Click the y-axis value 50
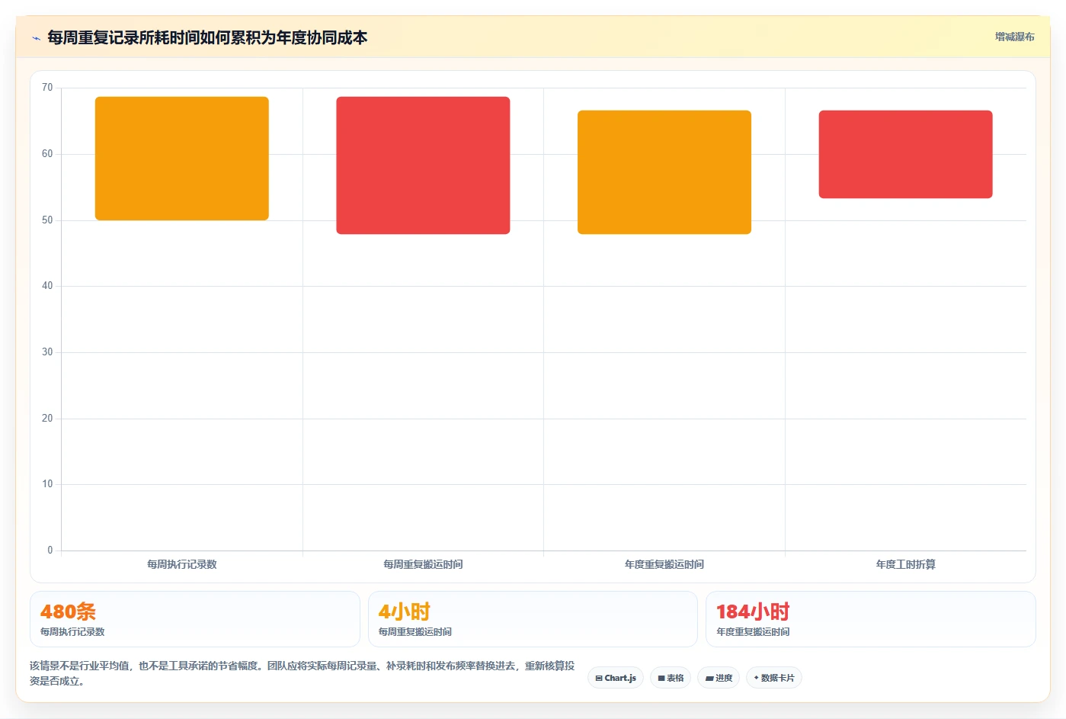The height and width of the screenshot is (719, 1066). point(47,220)
